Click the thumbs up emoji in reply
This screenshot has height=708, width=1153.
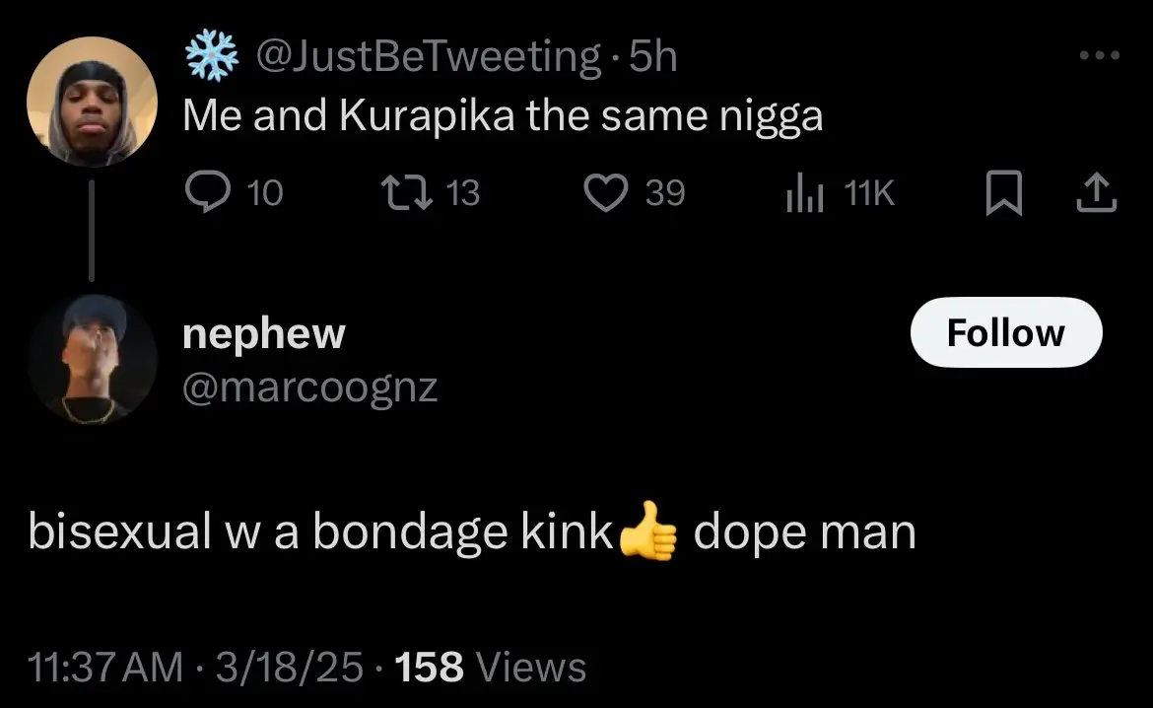pos(648,534)
